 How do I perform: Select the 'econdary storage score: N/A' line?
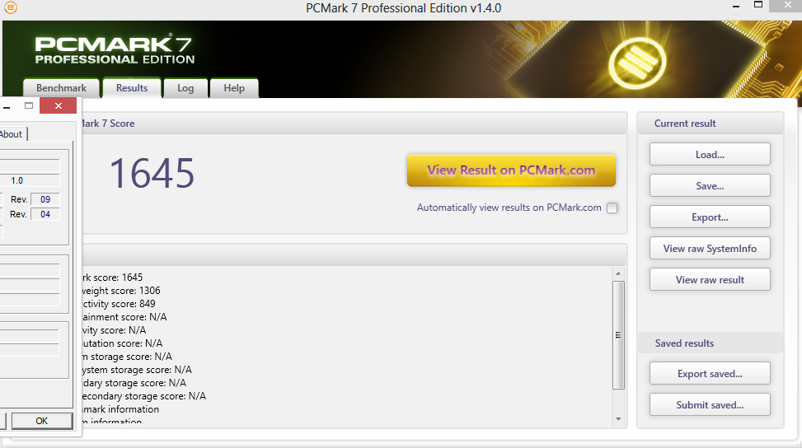(x=143, y=396)
